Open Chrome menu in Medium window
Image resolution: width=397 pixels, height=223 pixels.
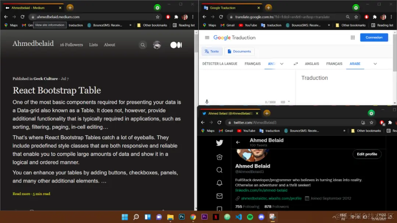[193, 17]
